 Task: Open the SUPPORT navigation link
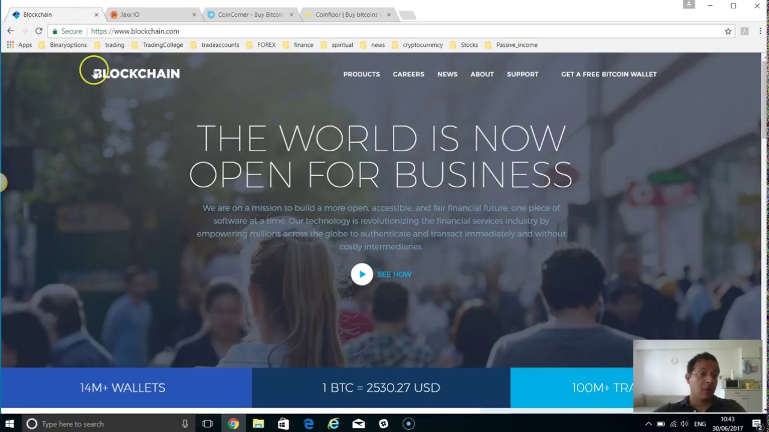click(523, 74)
